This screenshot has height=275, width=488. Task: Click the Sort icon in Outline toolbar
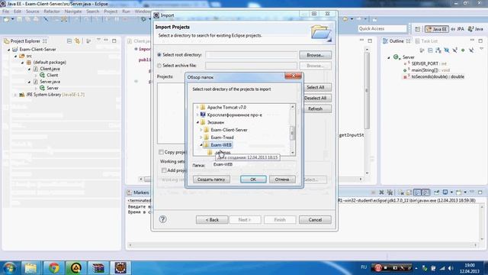pyautogui.click(x=438, y=50)
